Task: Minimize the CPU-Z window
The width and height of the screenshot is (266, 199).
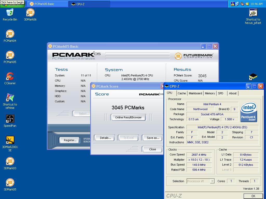Action: pyautogui.click(x=248, y=86)
